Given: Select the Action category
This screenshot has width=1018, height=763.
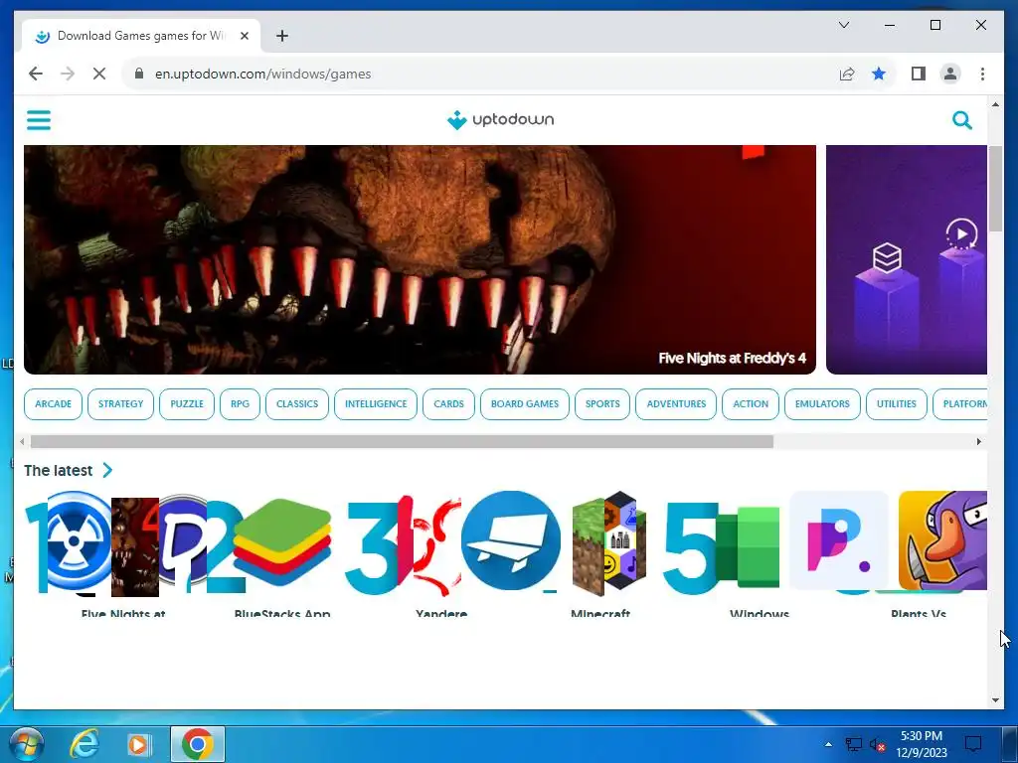Looking at the screenshot, I should tap(751, 404).
